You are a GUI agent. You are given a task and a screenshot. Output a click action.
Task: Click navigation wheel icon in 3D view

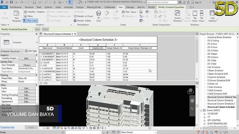pyautogui.click(x=192, y=101)
